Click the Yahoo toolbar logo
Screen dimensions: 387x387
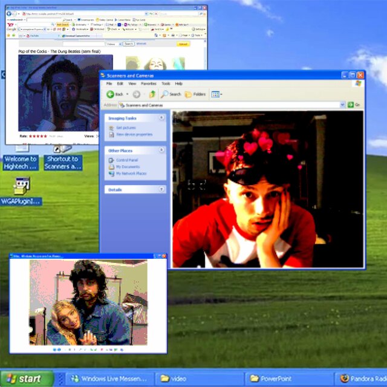point(10,24)
